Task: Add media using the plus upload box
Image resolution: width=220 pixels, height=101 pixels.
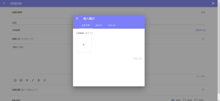Action: coord(84,45)
